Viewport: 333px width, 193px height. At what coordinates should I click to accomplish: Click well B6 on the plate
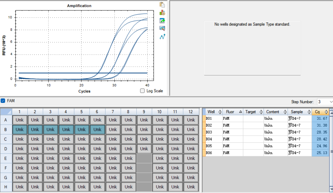pyautogui.click(x=97, y=130)
